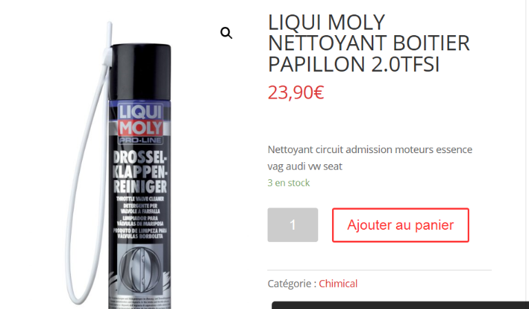Click the Limpiador para válvulas de mariposa text
The width and height of the screenshot is (529, 309).
pos(140,221)
